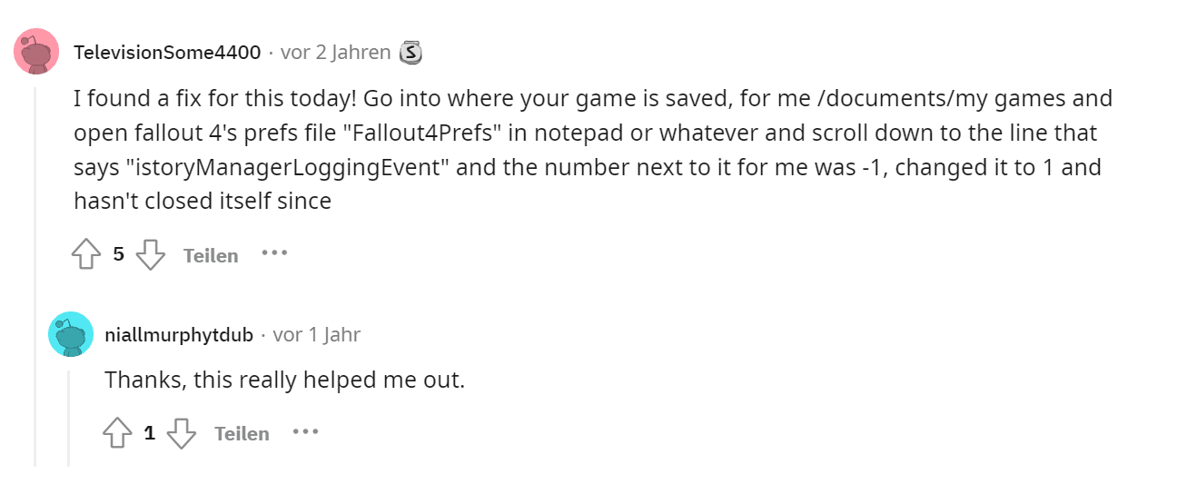
Task: Downvote niallmurphytdub's reply
Action: tap(182, 433)
